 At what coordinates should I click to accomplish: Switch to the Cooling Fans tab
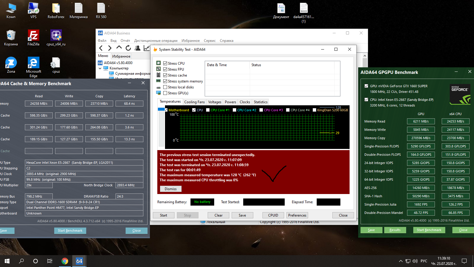(194, 102)
